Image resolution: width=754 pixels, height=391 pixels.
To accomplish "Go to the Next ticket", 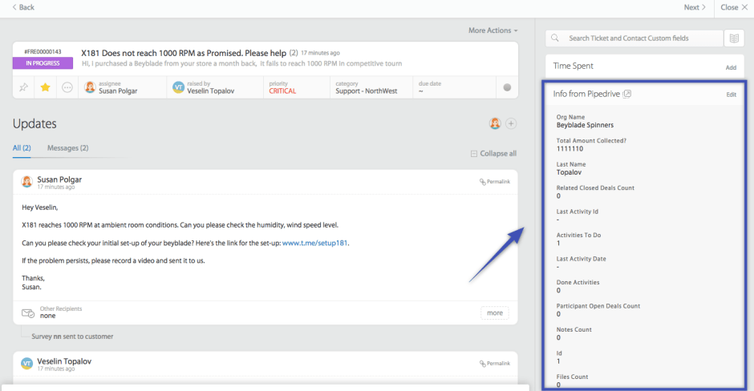I will (x=694, y=7).
